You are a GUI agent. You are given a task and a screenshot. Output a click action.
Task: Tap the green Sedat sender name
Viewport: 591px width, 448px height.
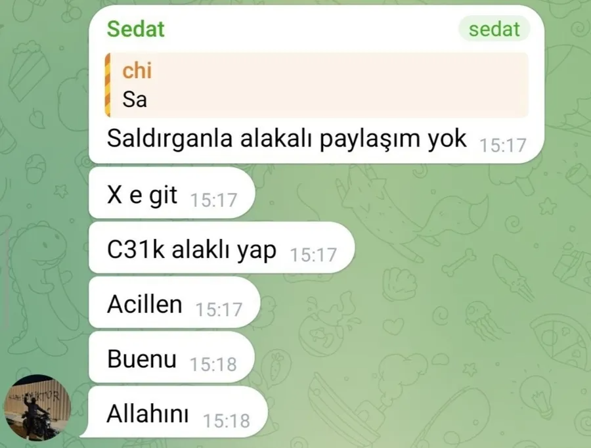coord(136,29)
